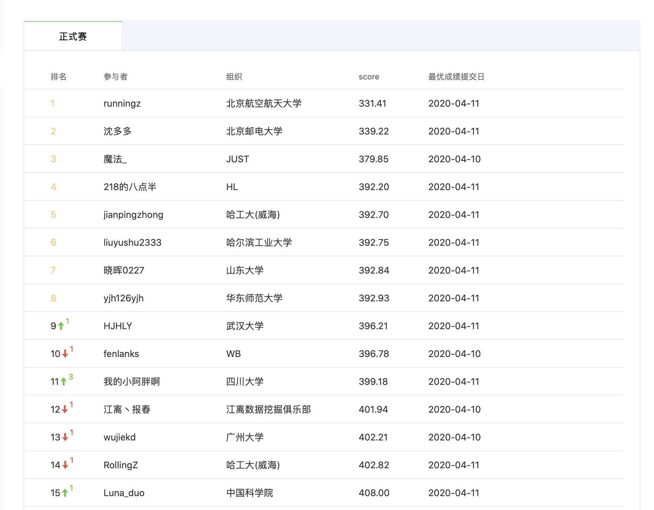Click organization HL
Image resolution: width=654 pixels, height=510 pixels.
232,187
